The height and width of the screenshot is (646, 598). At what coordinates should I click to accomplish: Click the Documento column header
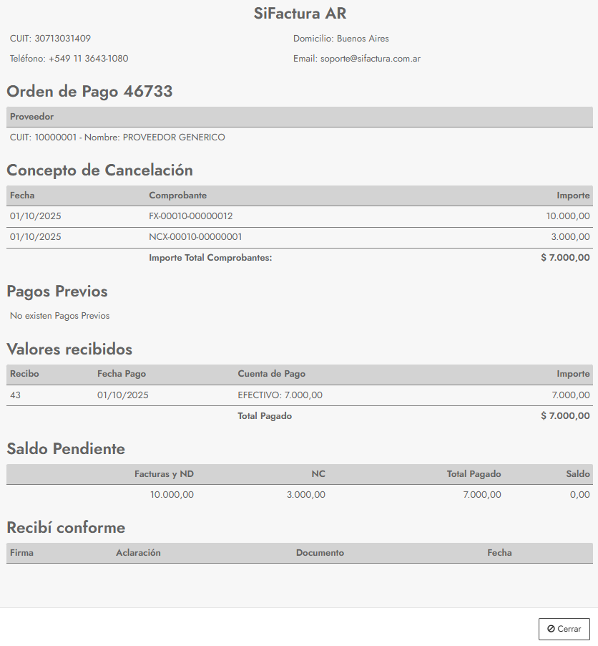320,553
